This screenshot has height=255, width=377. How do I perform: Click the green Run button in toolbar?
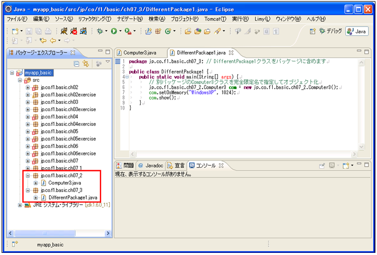(114, 32)
